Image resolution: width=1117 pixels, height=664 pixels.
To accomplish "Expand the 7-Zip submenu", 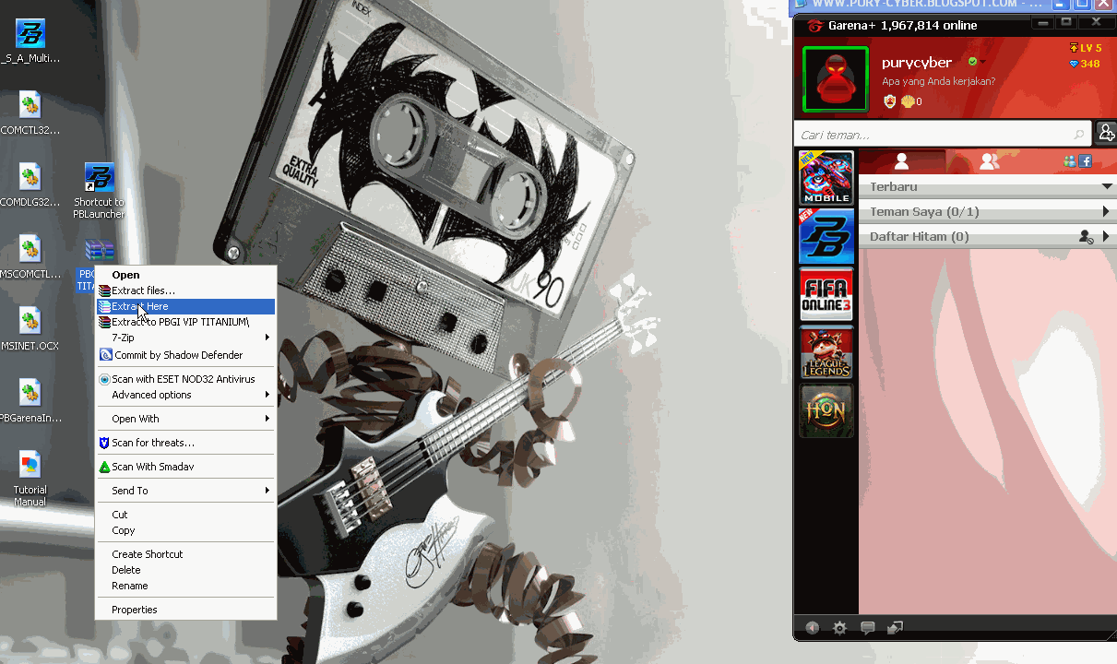I will tap(185, 338).
